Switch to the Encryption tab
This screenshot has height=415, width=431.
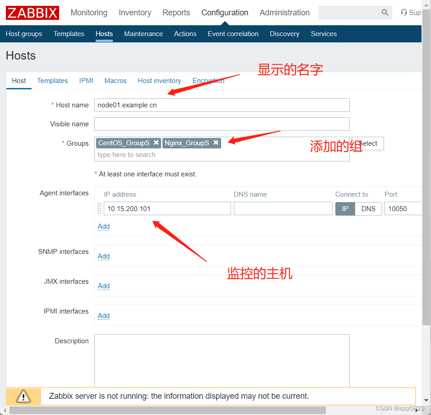pyautogui.click(x=209, y=81)
